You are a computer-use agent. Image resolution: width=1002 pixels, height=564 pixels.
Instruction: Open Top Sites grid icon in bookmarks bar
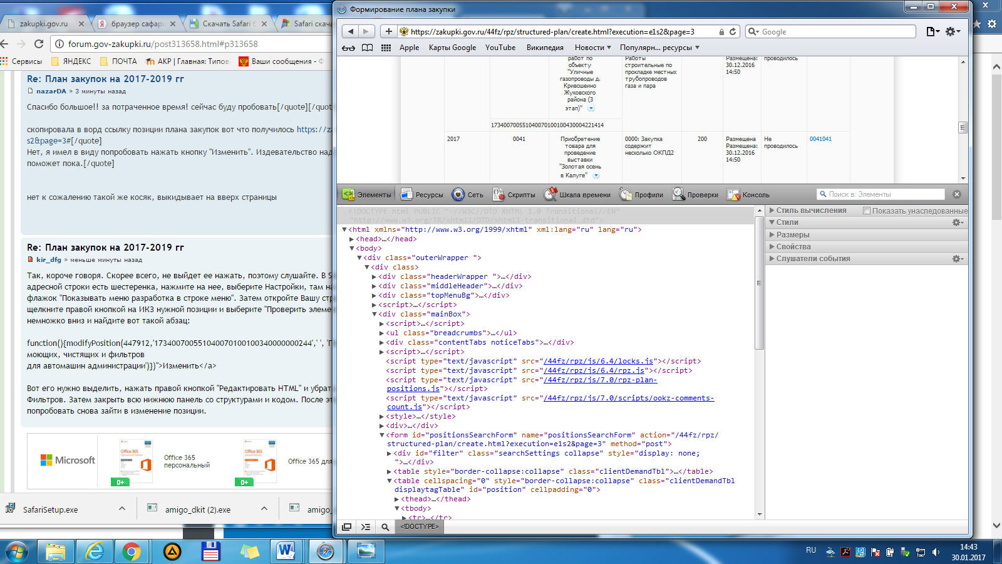(386, 48)
